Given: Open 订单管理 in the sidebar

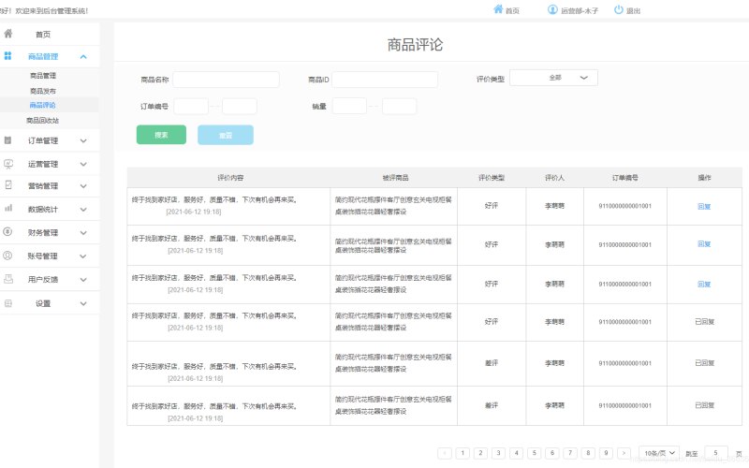Looking at the screenshot, I should (43, 141).
